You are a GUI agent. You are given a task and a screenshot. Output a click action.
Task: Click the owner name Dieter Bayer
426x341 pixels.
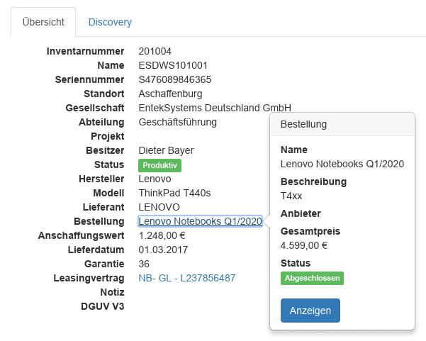166,150
